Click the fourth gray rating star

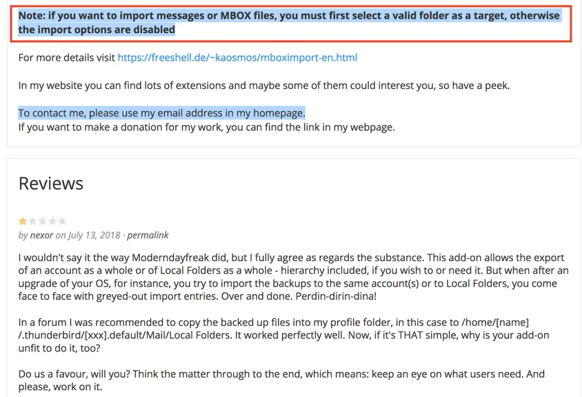pos(52,221)
